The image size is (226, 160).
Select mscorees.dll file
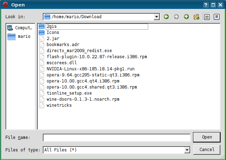coord(58,63)
